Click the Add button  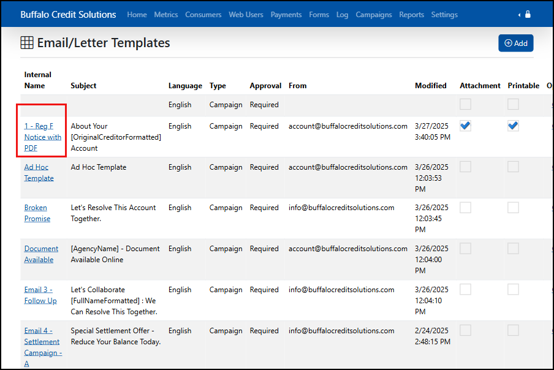pyautogui.click(x=516, y=43)
